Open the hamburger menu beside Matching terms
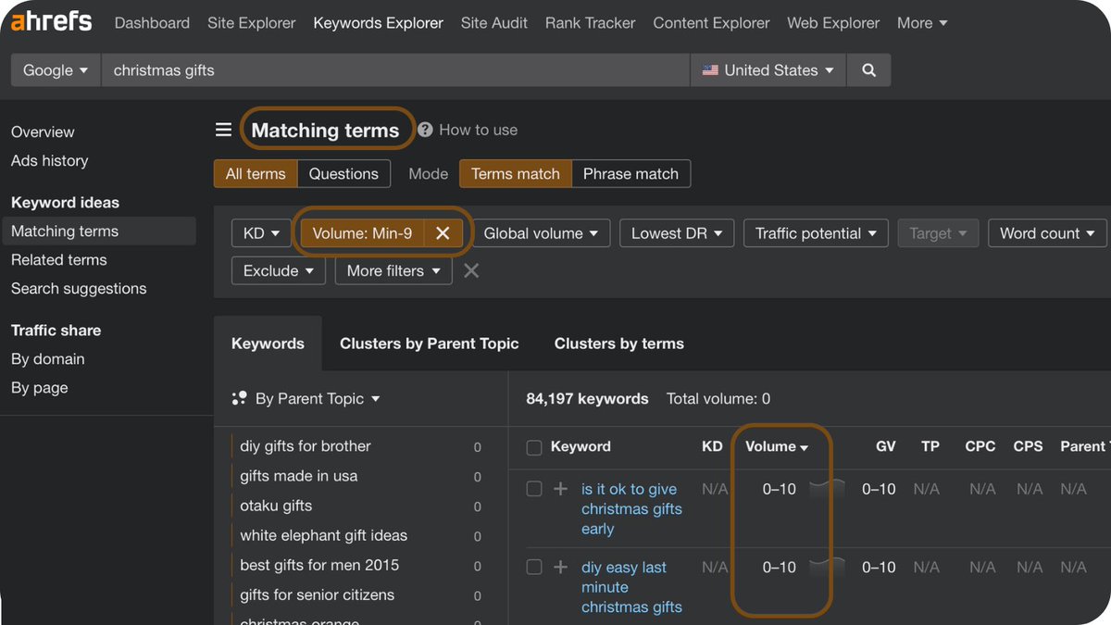 coord(223,130)
